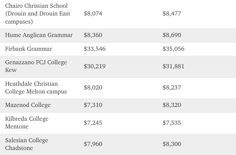Click the $8,360 fee for Hume Anglican

(93, 35)
